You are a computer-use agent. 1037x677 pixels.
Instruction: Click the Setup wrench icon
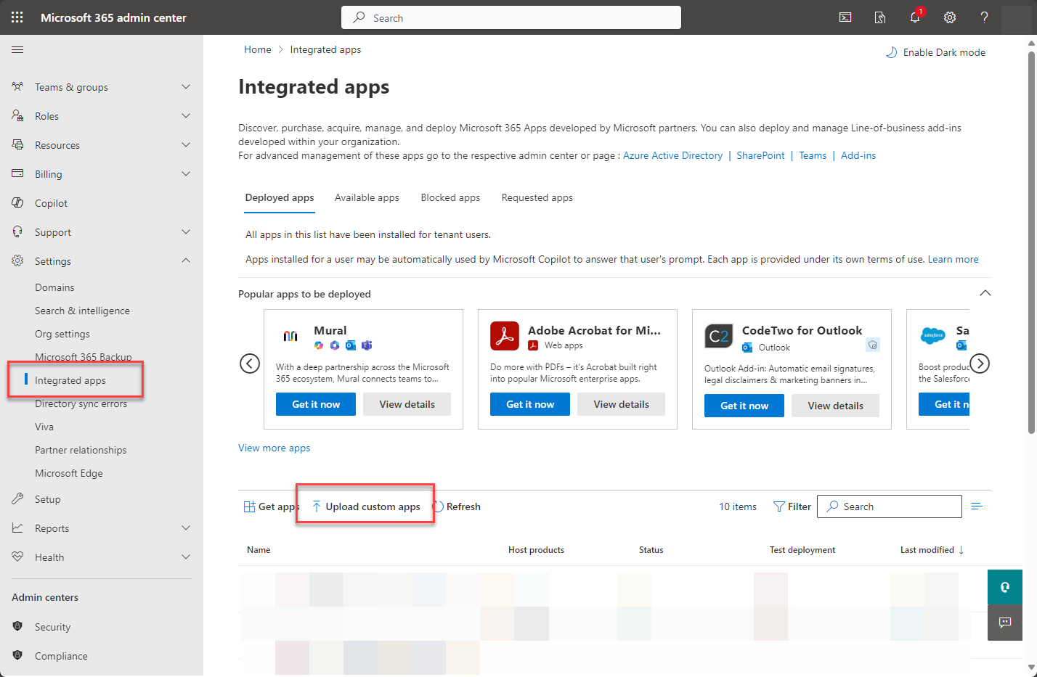[x=17, y=499]
